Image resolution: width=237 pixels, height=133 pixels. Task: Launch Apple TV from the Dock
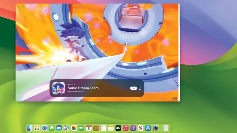pos(118,128)
